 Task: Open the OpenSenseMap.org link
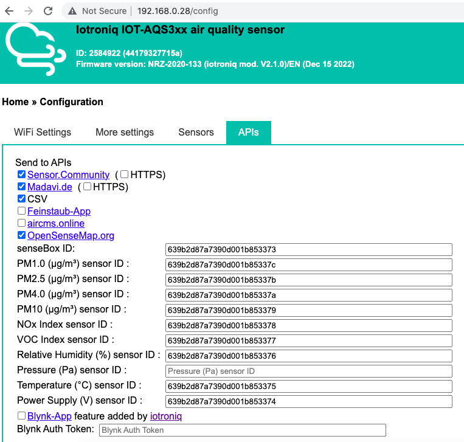[71, 236]
